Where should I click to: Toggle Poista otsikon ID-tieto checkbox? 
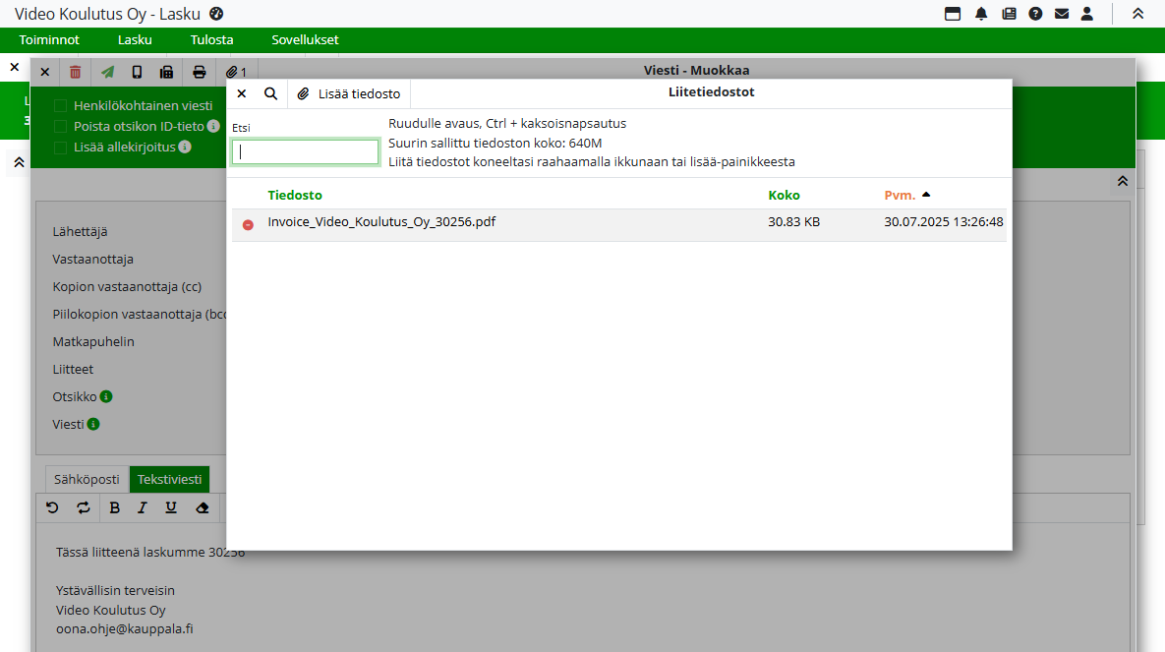61,127
